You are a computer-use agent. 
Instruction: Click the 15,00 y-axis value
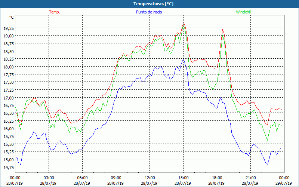pyautogui.click(x=9, y=160)
